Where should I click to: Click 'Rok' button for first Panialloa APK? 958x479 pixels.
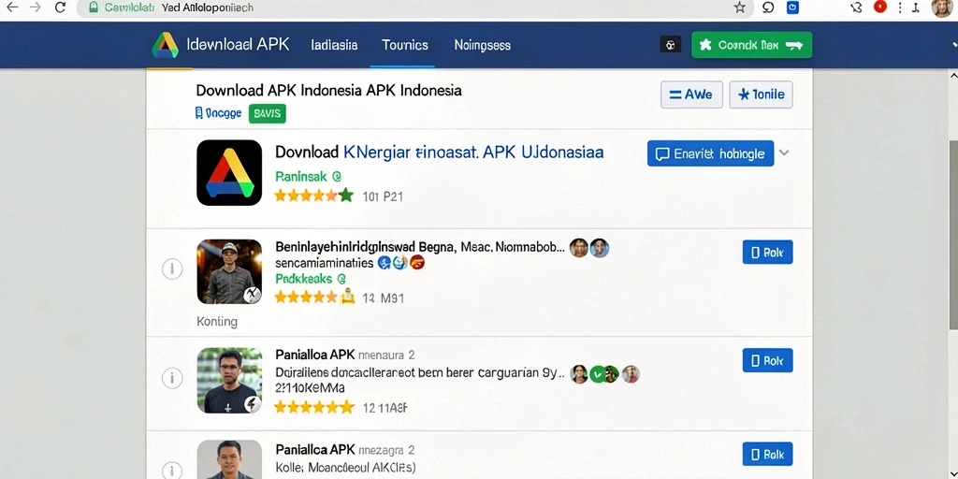coord(767,360)
